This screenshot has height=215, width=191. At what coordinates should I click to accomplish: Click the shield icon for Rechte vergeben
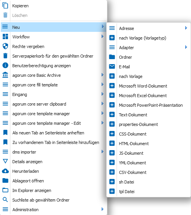coord(5,46)
